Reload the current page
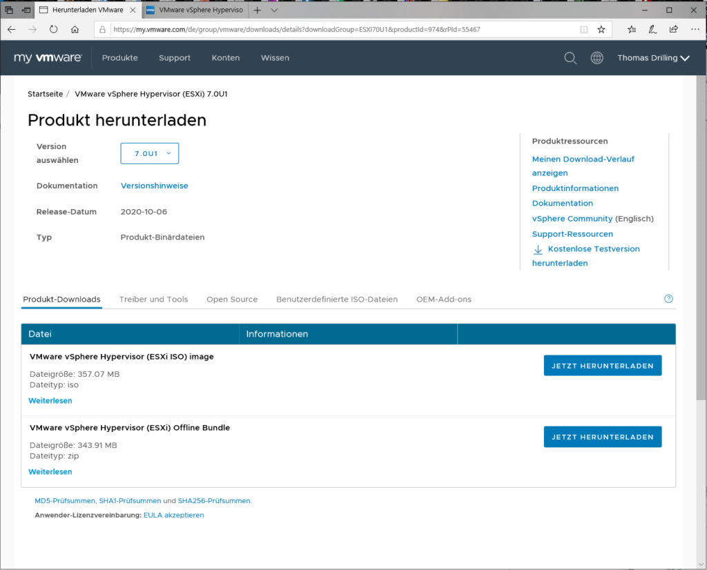This screenshot has height=570, width=707. (x=54, y=29)
